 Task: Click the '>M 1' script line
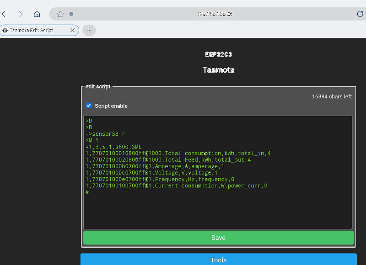pos(92,140)
